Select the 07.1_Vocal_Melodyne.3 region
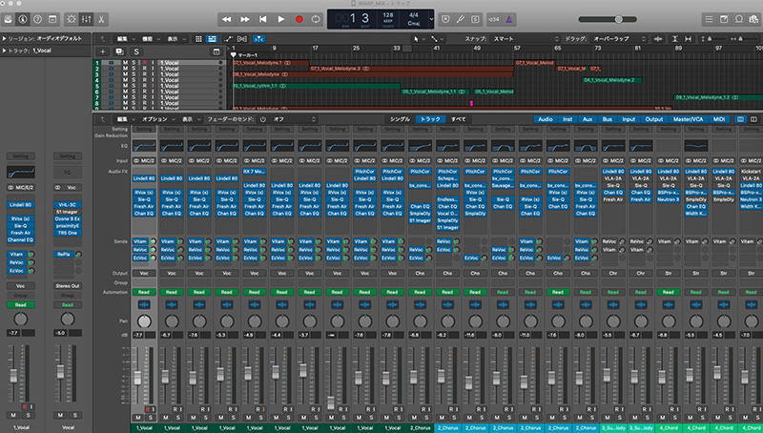 (412, 69)
